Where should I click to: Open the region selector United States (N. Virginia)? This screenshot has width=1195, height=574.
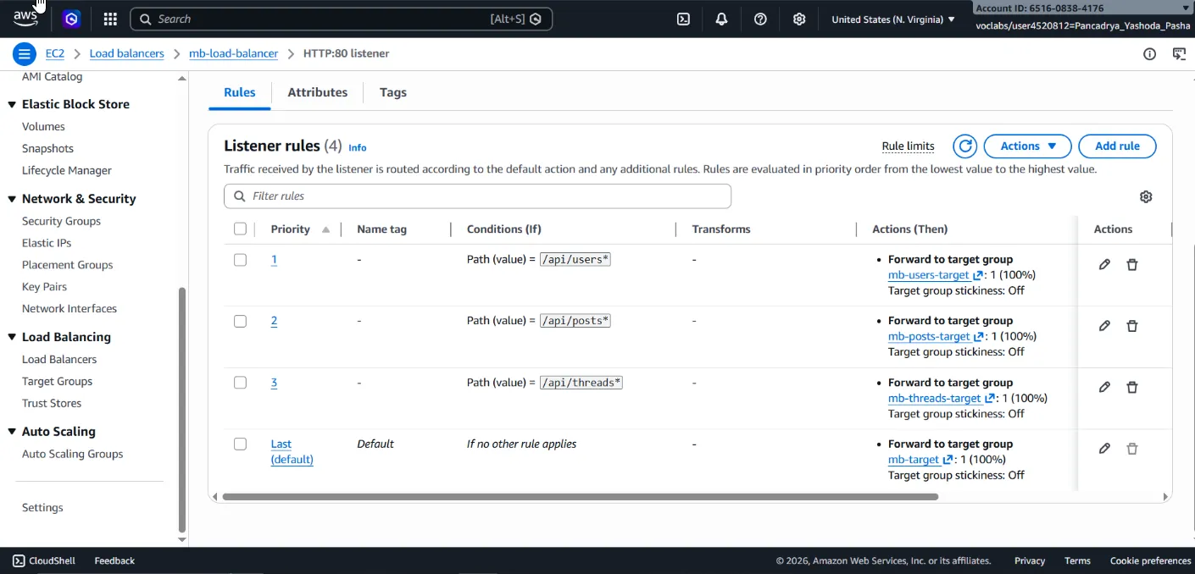click(x=893, y=19)
